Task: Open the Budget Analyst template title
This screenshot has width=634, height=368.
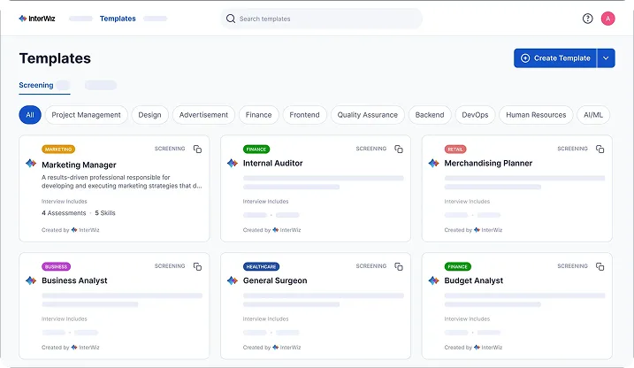Action: [473, 280]
